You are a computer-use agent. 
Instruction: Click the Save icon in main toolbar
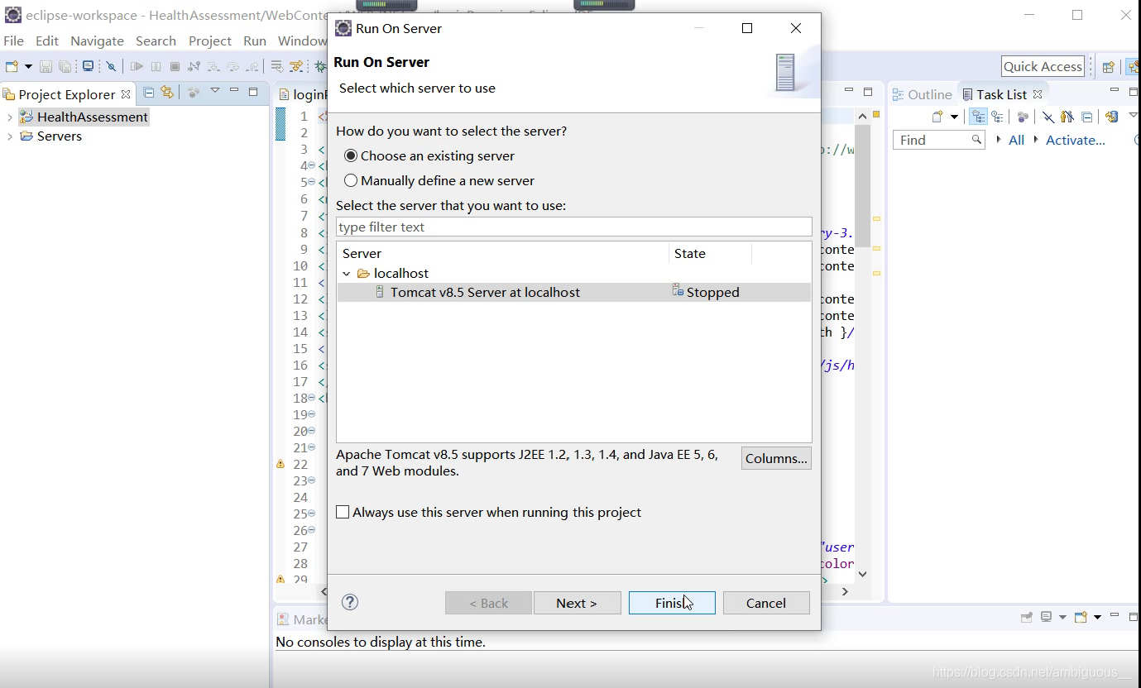pyautogui.click(x=46, y=66)
